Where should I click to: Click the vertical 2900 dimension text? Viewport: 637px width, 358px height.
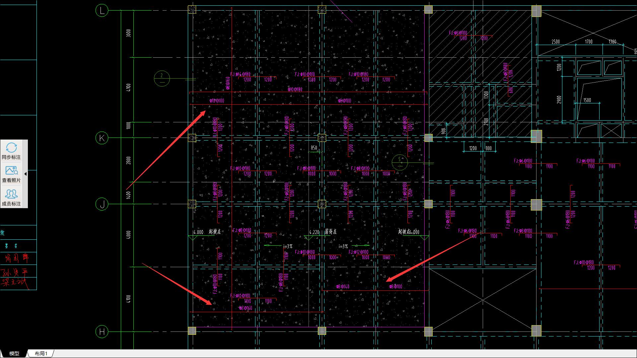pyautogui.click(x=559, y=99)
